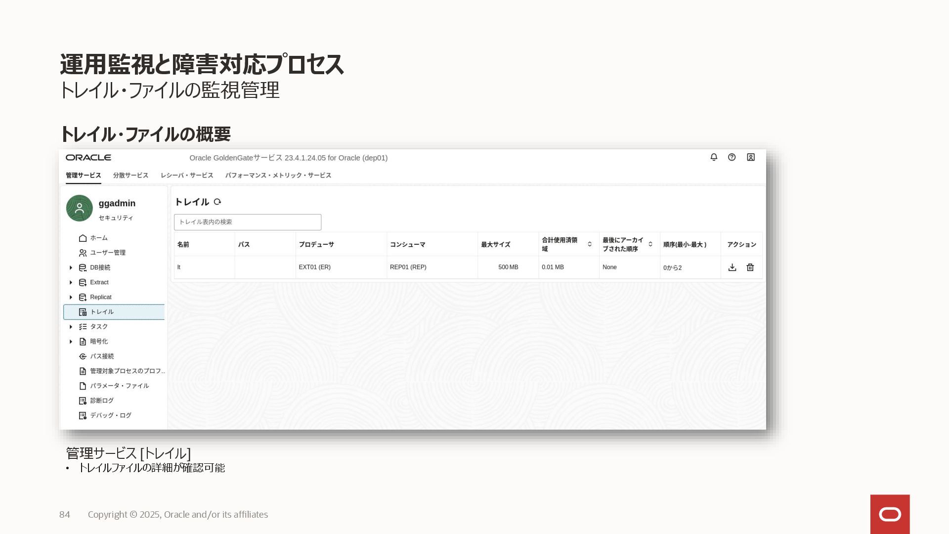The height and width of the screenshot is (534, 949).
Task: Open ホーム from the sidebar
Action: click(x=98, y=238)
